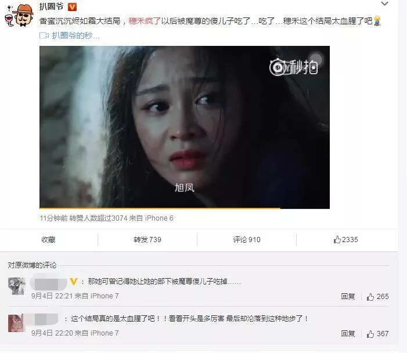Click the 扒圈爷 profile avatar
Screen dimensions: 407x353
20,15
